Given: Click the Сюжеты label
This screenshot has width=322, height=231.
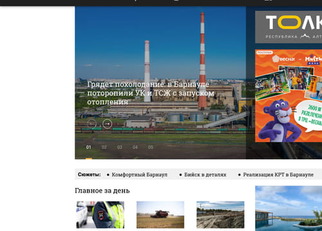Looking at the screenshot, I should pyautogui.click(x=89, y=175).
